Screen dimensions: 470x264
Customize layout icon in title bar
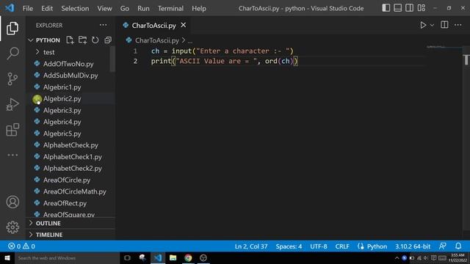coord(421,8)
